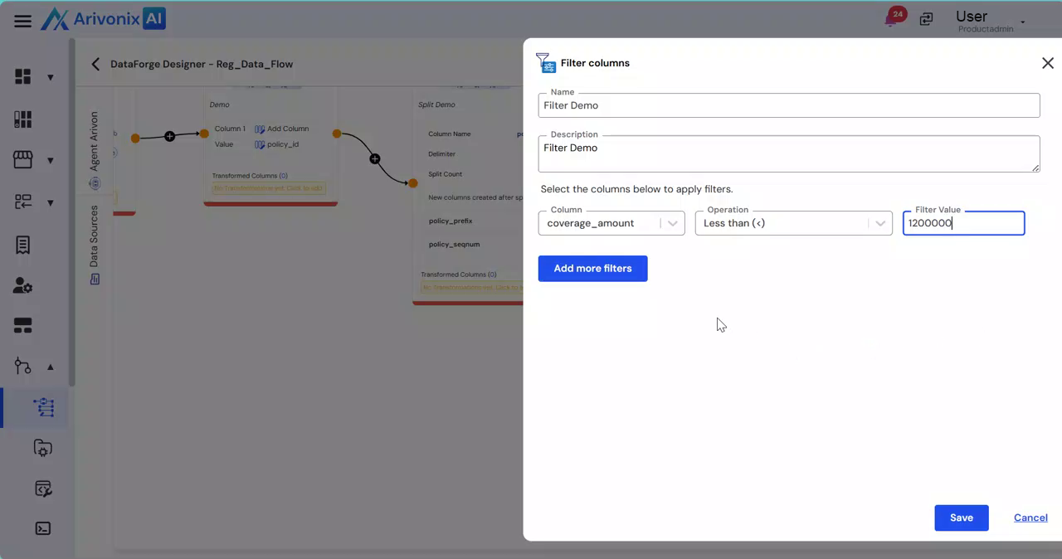Open the hamburger navigation menu
This screenshot has width=1062, height=559.
[22, 21]
